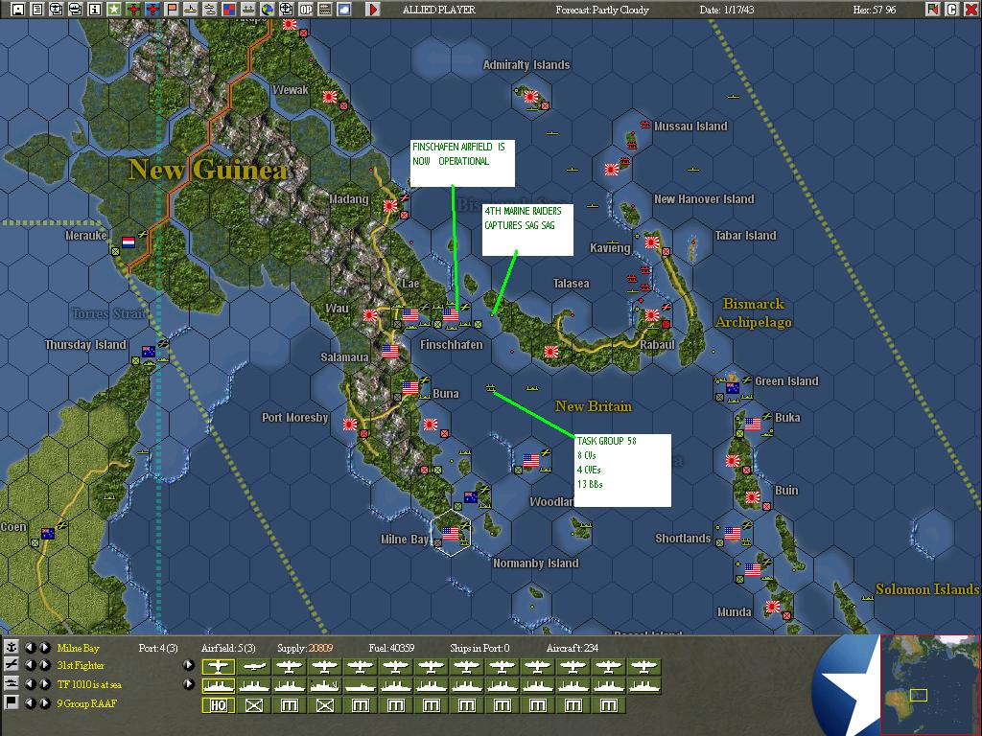The width and height of the screenshot is (982, 736).
Task: Click the floppy disk save game icon
Action: click(x=18, y=9)
